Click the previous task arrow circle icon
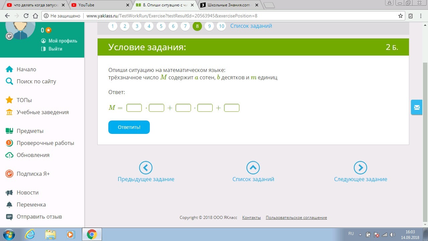Viewport: 428px width, 241px height. [146, 168]
